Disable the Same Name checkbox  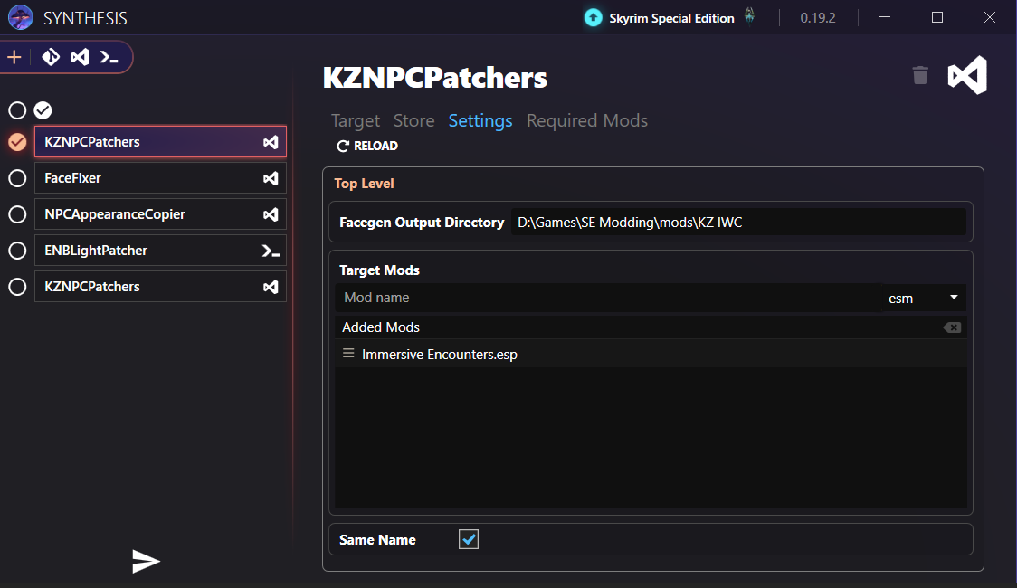(x=469, y=539)
